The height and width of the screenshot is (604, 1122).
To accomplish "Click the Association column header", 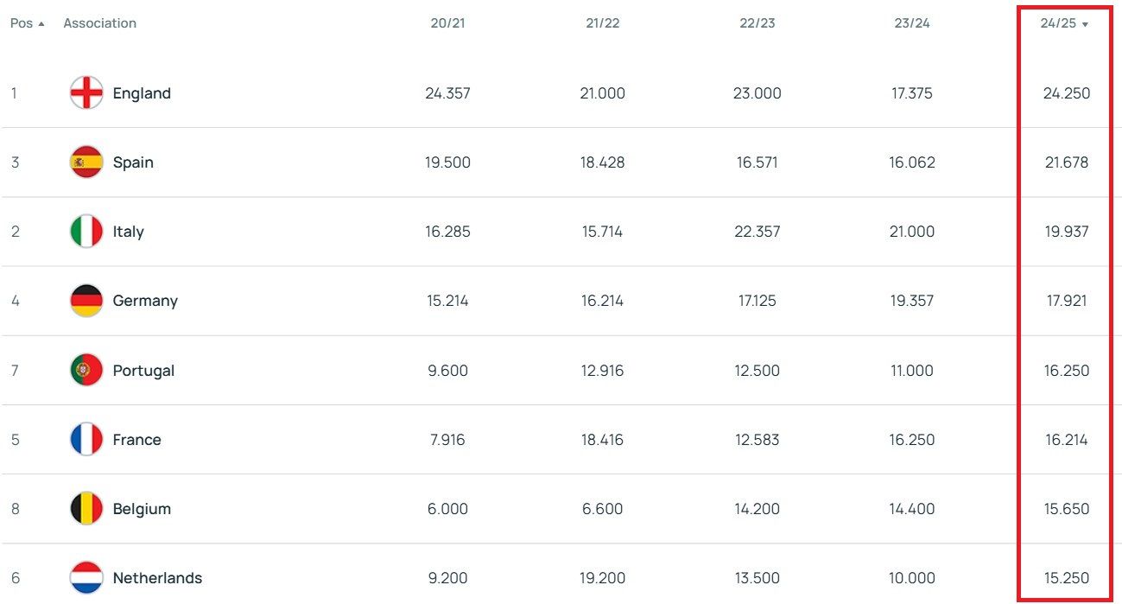I will (x=99, y=23).
